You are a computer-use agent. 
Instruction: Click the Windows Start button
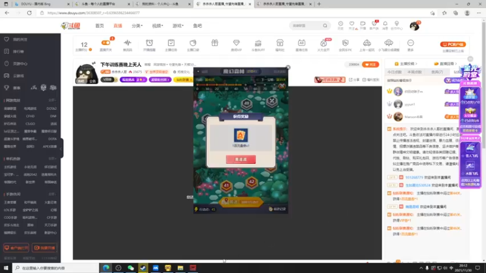[x=6, y=268]
